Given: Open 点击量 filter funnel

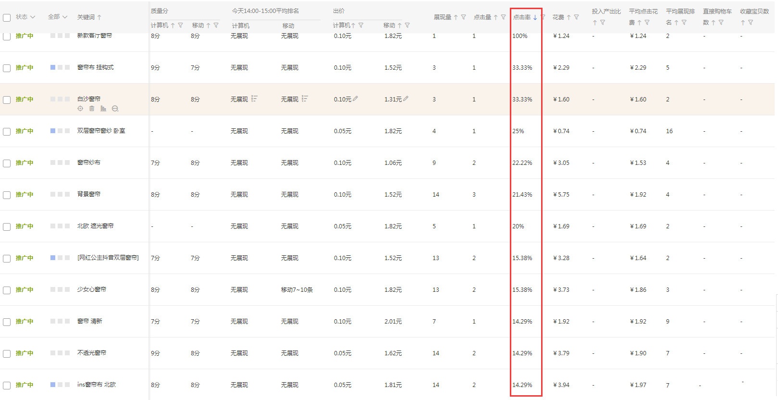Looking at the screenshot, I should [503, 17].
